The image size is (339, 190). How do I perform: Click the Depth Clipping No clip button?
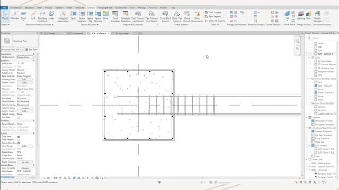[x=25, y=162]
